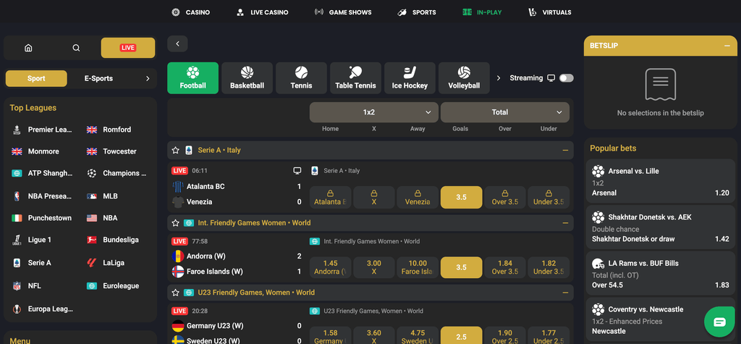Screen dimensions: 741x344
Task: Collapse U23 Friendly Games Women section
Action: point(565,293)
